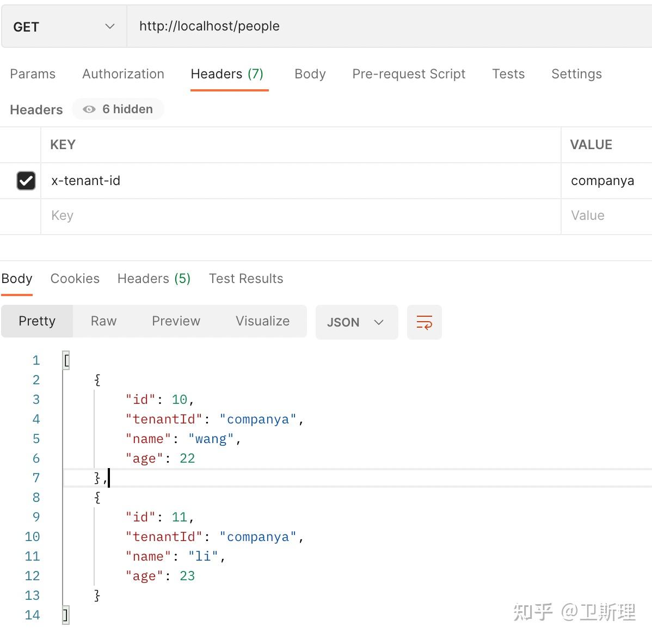Open the Tests tab
Viewport: 652px width, 639px height.
508,73
